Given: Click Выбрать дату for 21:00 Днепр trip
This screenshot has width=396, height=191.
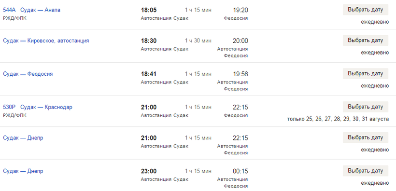Looking at the screenshot, I should (x=366, y=138).
